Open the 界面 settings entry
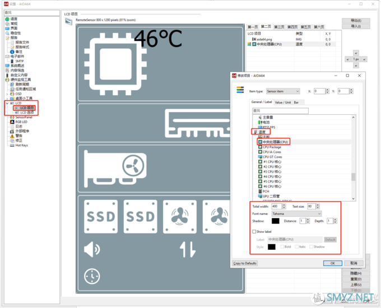Image resolution: width=381 pixels, height=308 pixels. click(14, 28)
